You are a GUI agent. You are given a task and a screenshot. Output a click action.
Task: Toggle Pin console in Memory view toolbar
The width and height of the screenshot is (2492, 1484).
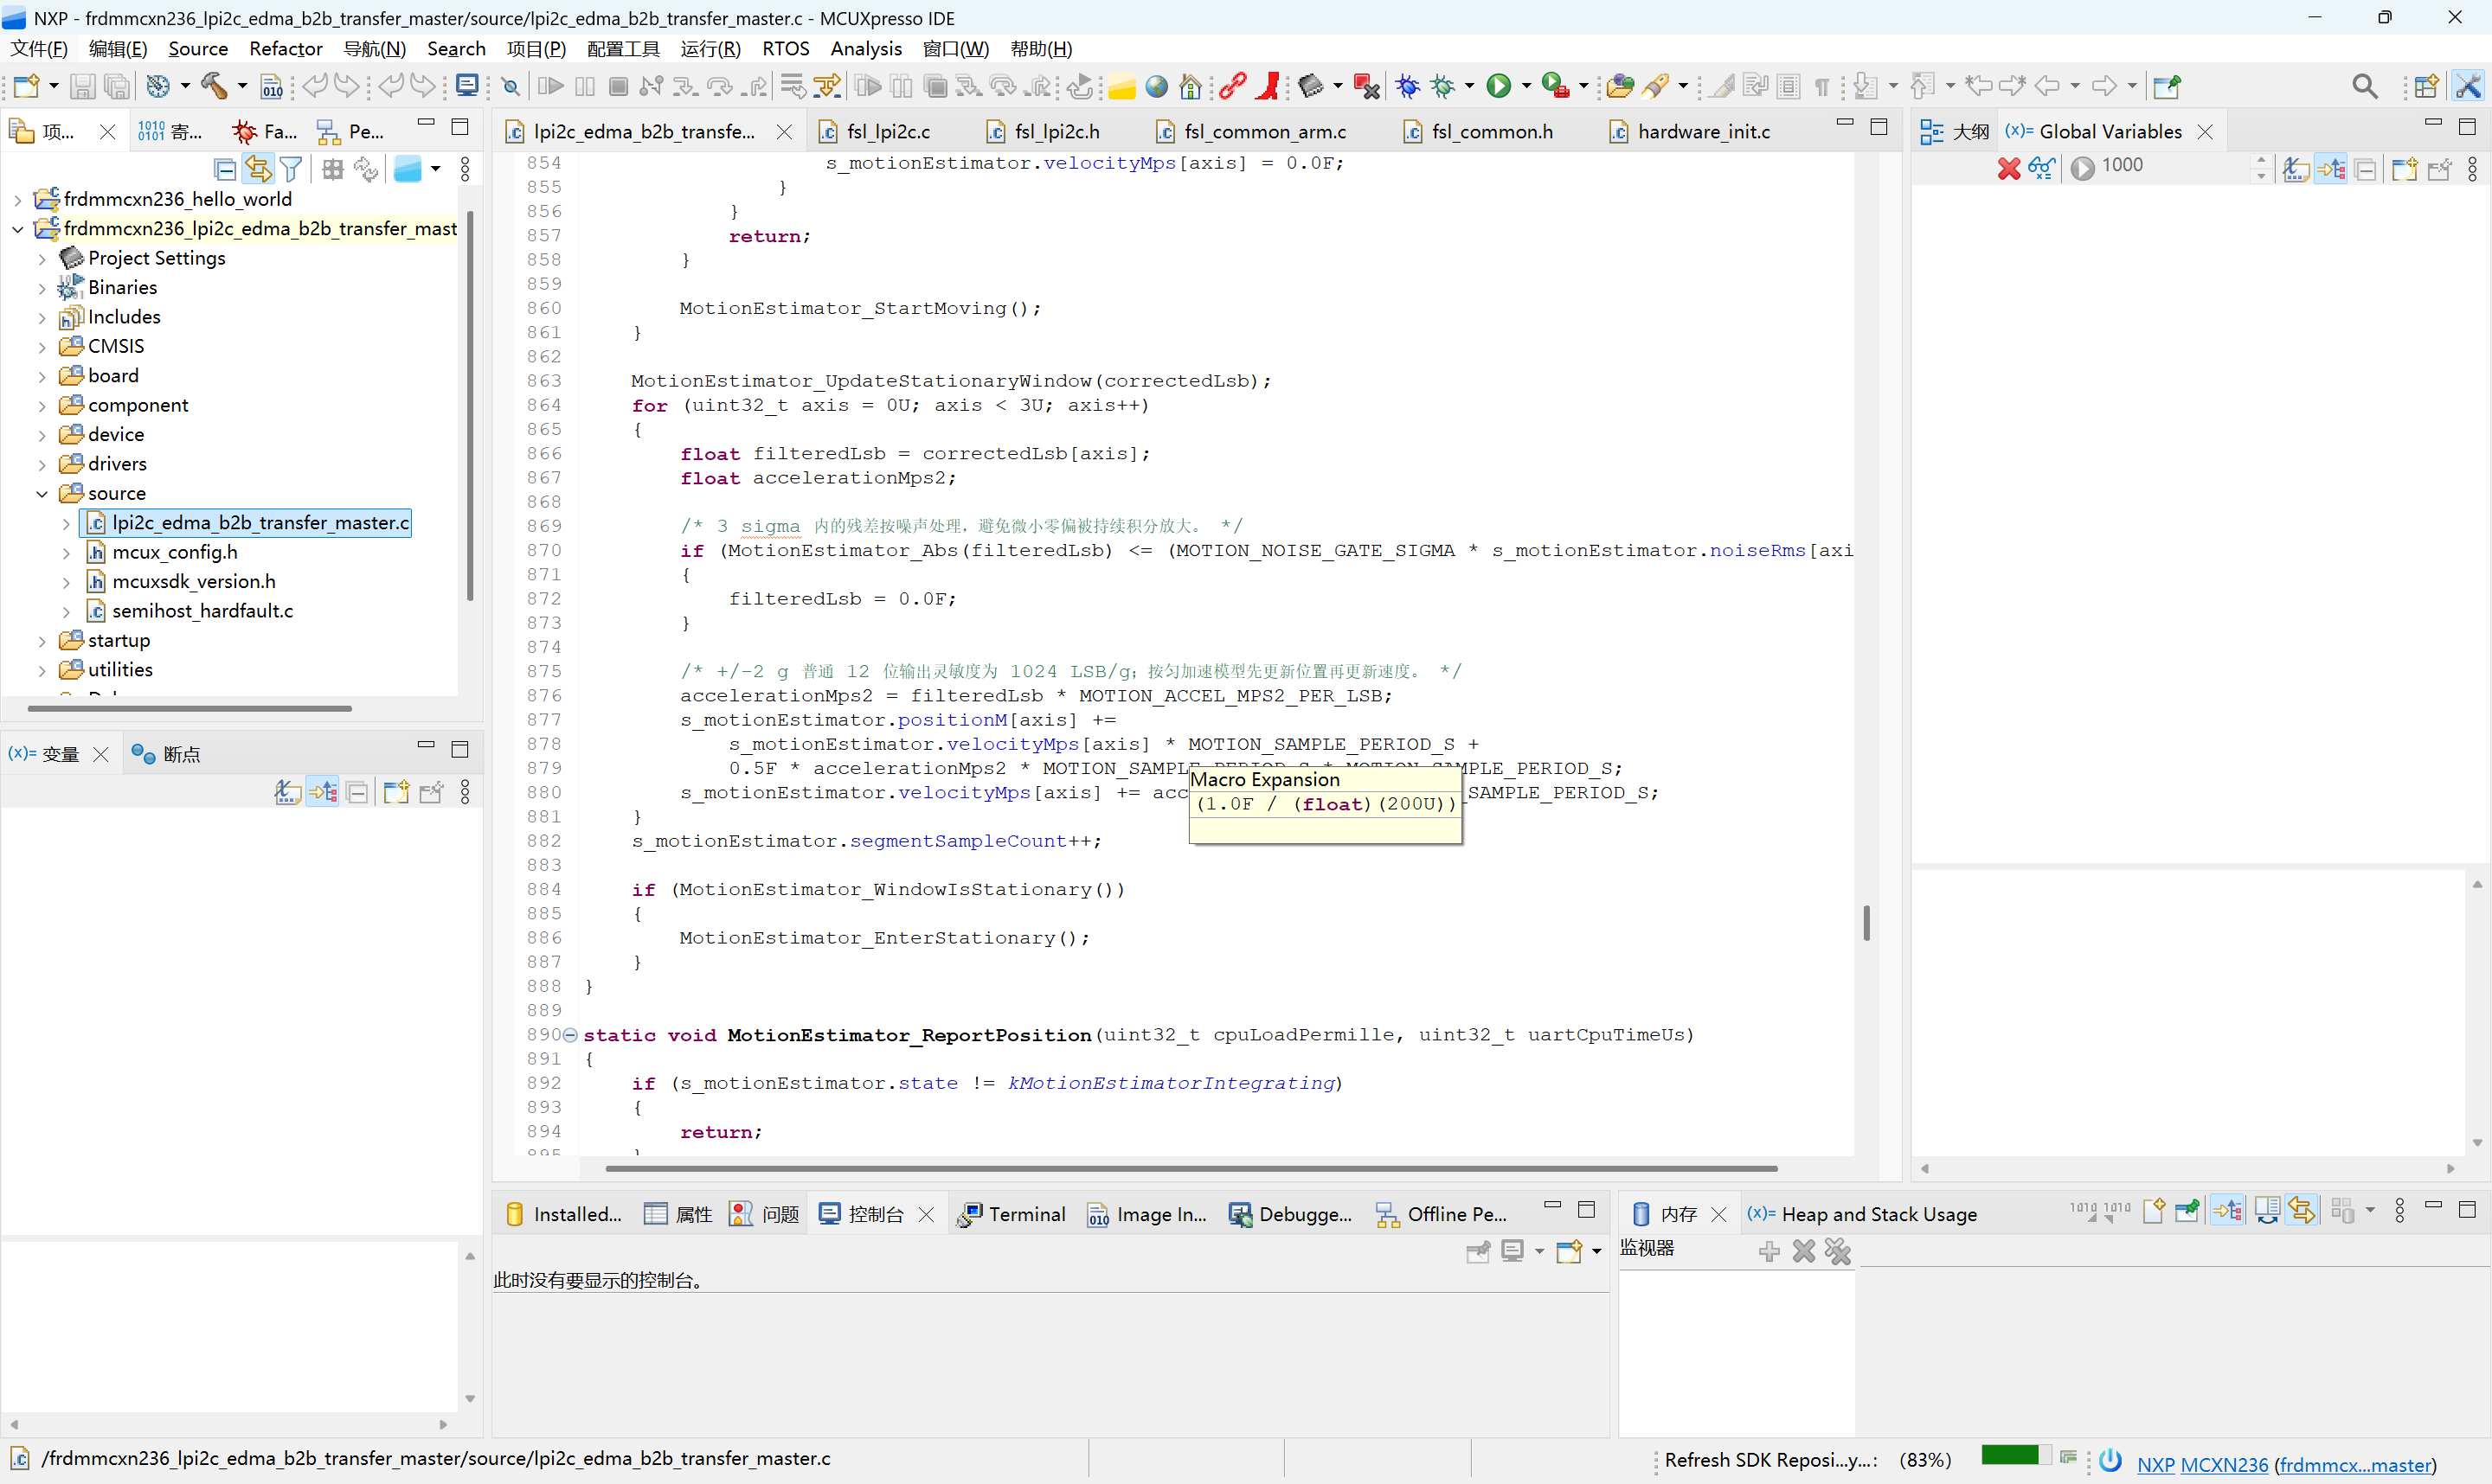[2187, 1211]
